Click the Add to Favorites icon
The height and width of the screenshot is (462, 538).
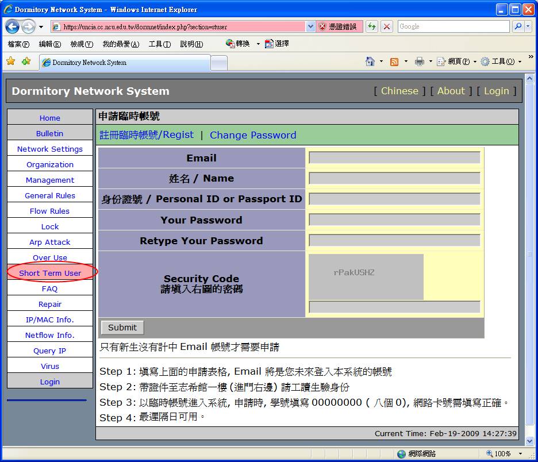click(26, 61)
